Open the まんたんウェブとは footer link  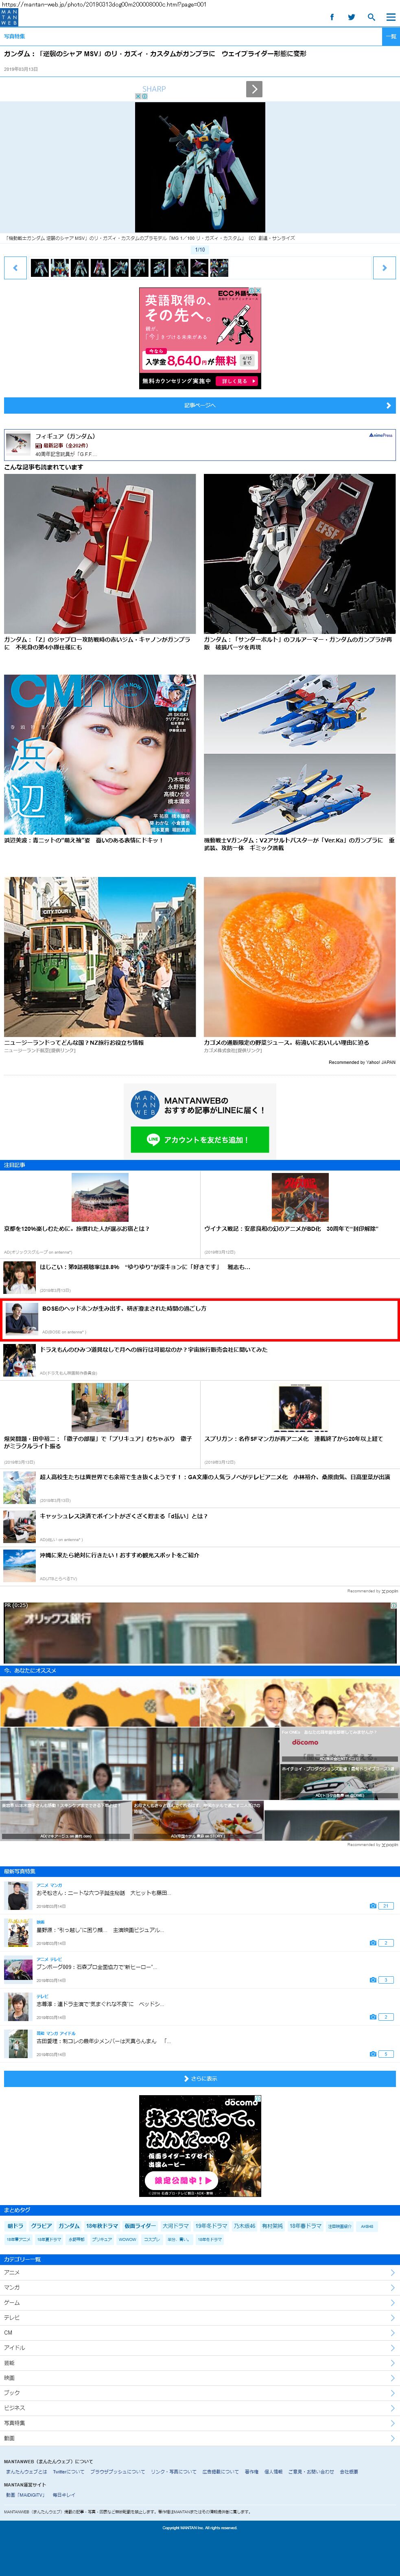(x=26, y=2472)
